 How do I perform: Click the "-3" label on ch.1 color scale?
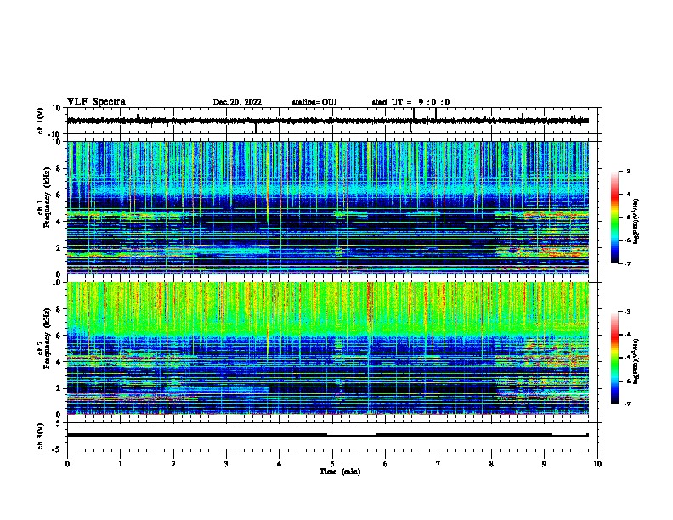point(626,172)
